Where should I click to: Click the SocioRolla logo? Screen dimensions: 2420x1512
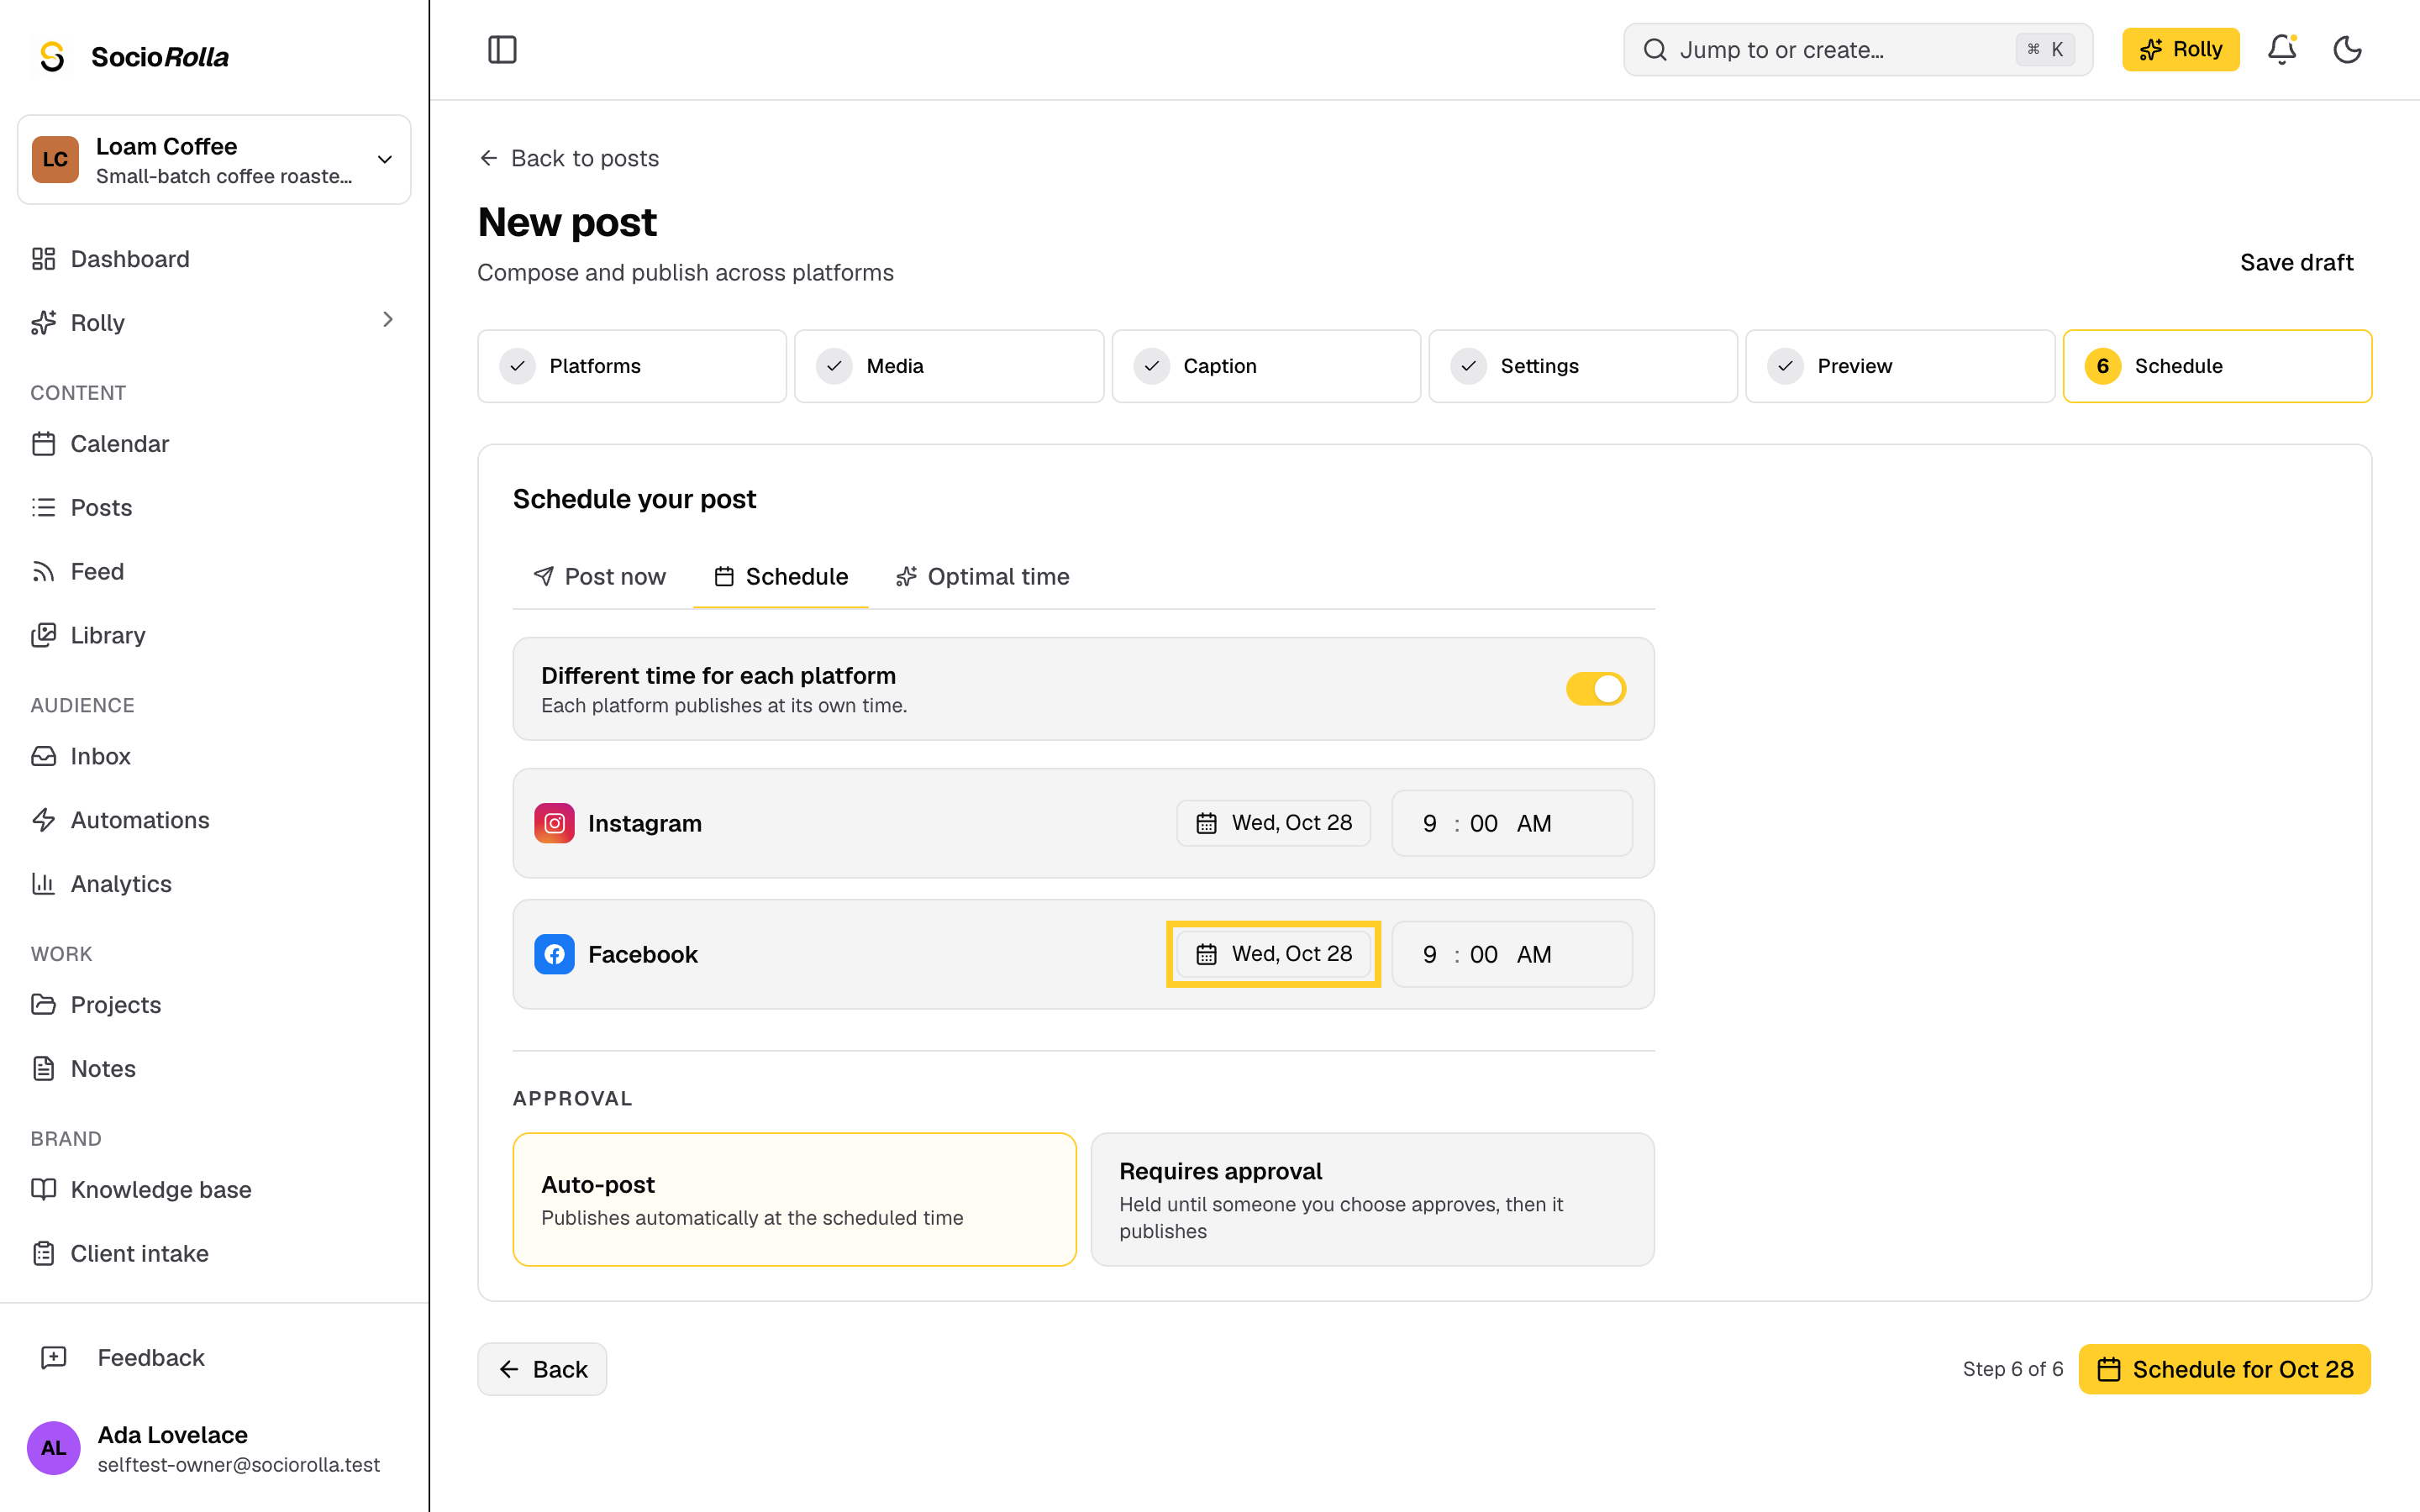[133, 56]
